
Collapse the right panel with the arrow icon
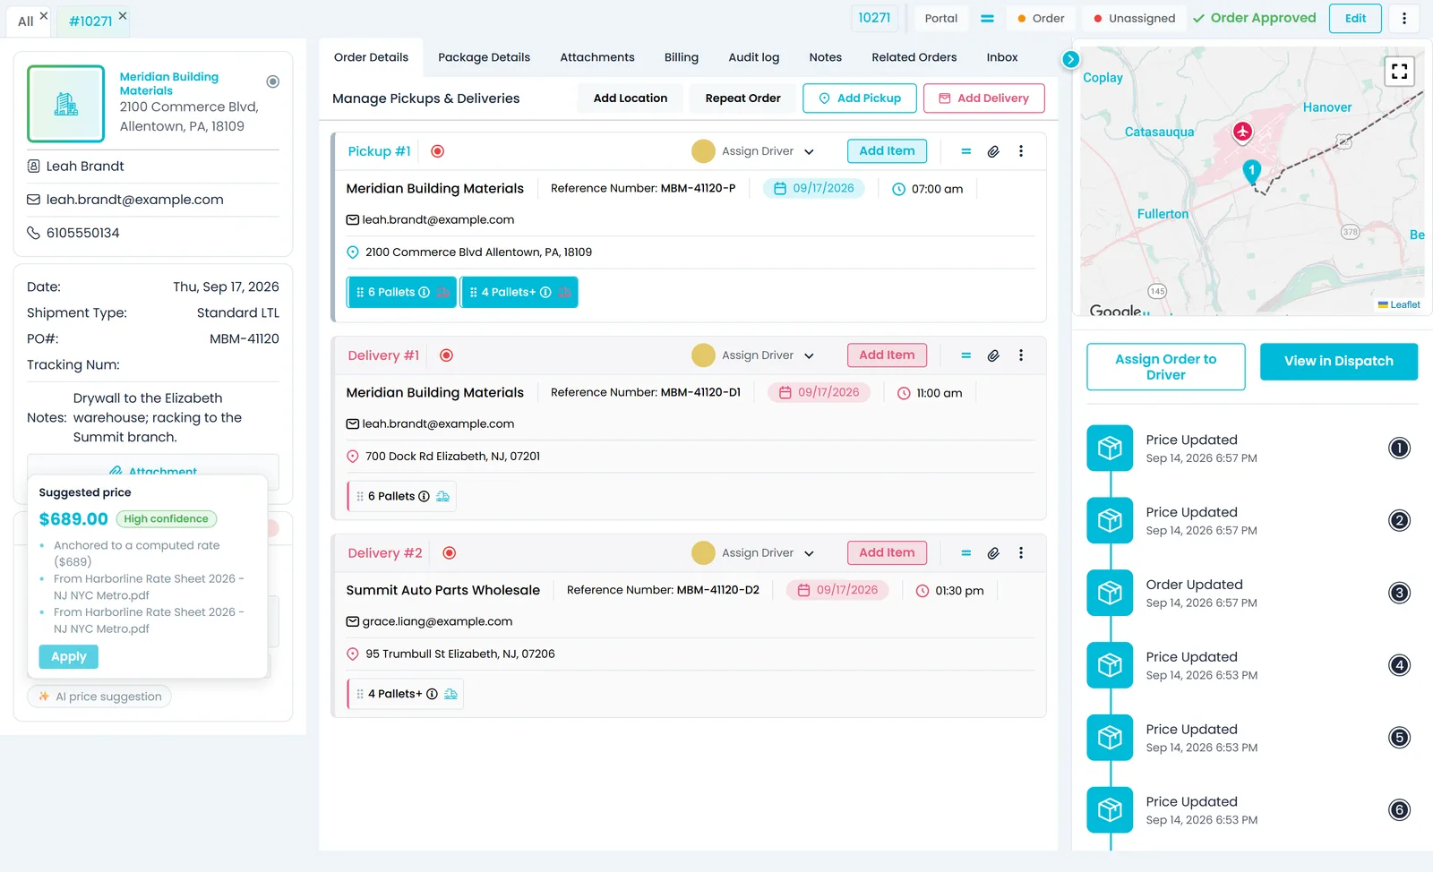coord(1070,59)
